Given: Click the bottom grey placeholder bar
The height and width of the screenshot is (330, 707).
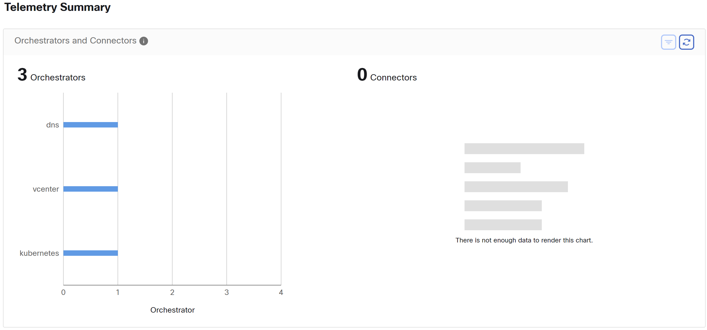Looking at the screenshot, I should click(503, 225).
